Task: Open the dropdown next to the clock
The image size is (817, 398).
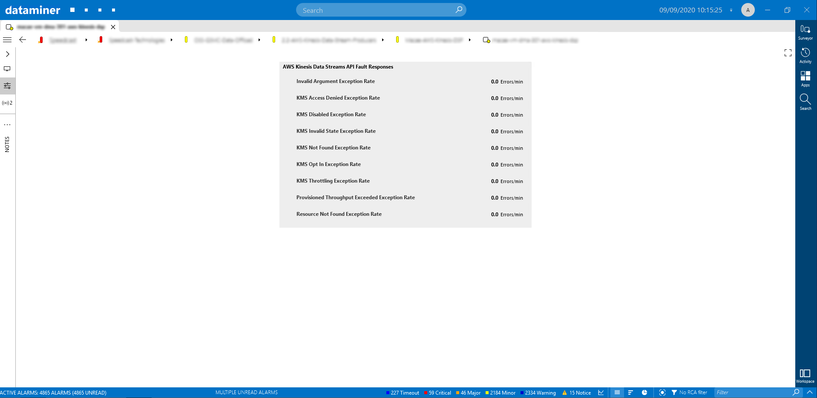Action: [731, 10]
